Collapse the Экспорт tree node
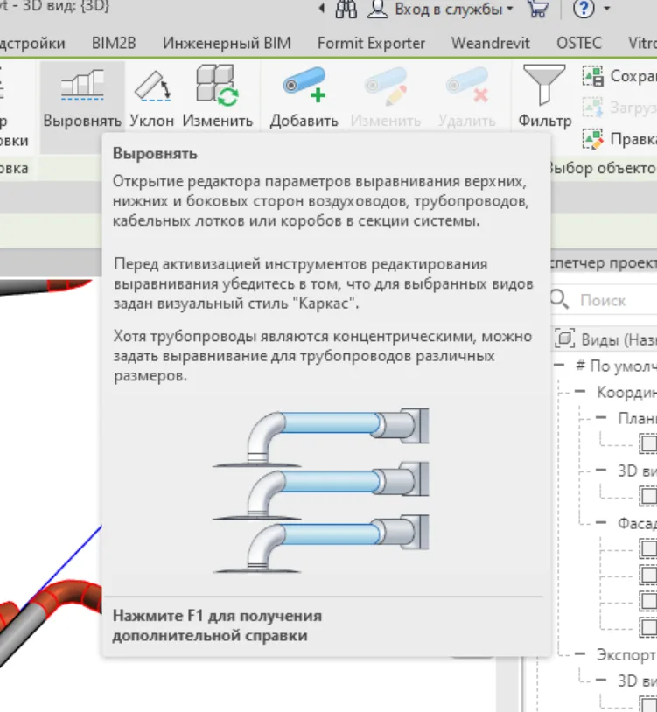The width and height of the screenshot is (657, 712). (579, 655)
